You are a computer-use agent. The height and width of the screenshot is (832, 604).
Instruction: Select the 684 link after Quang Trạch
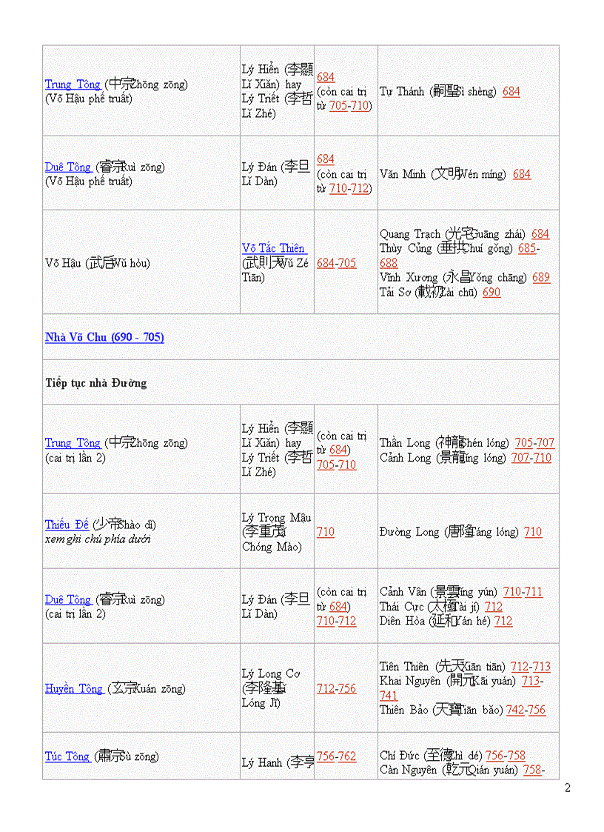540,233
